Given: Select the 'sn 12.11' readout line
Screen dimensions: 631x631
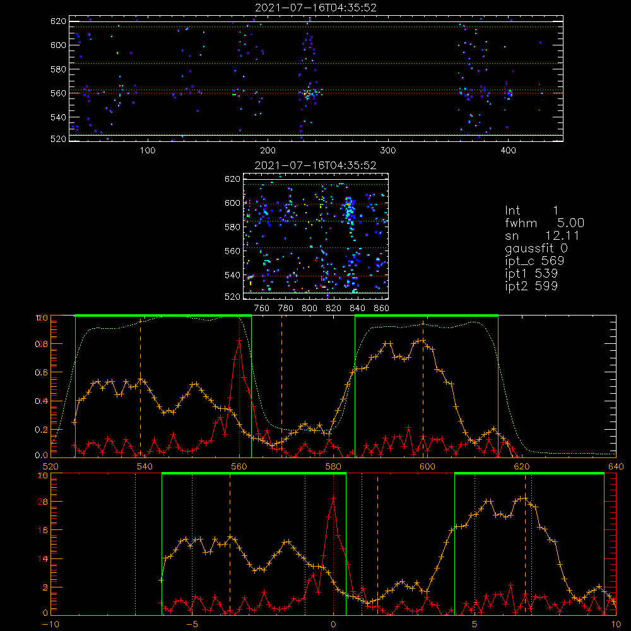Looking at the screenshot, I should pyautogui.click(x=542, y=235).
